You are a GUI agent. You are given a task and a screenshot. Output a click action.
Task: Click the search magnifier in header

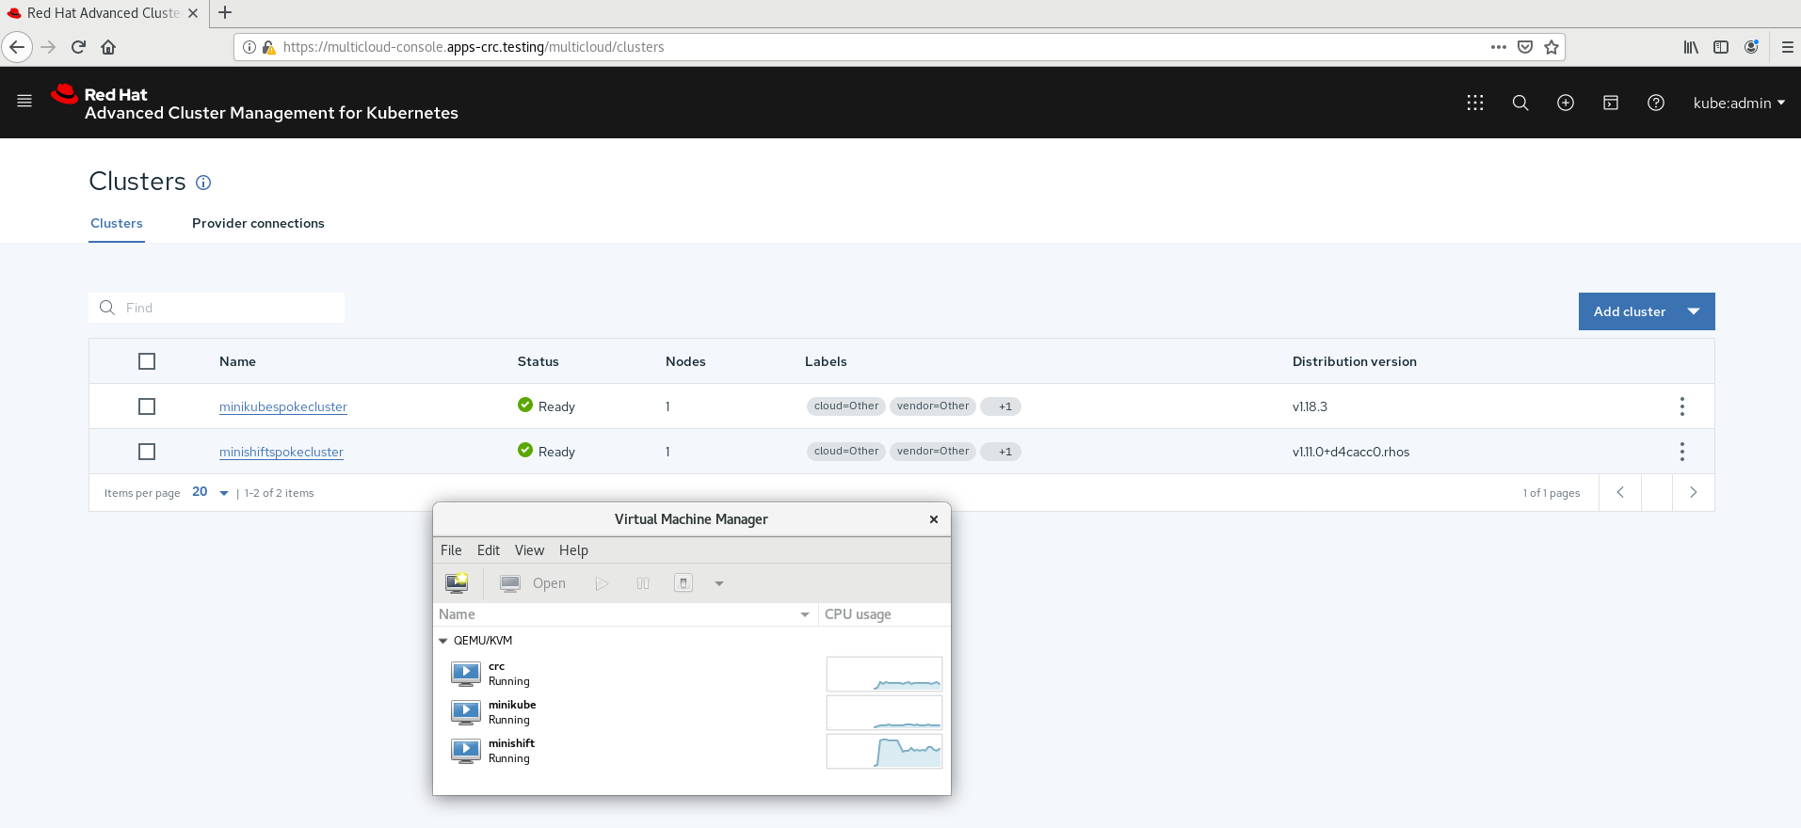(1520, 103)
